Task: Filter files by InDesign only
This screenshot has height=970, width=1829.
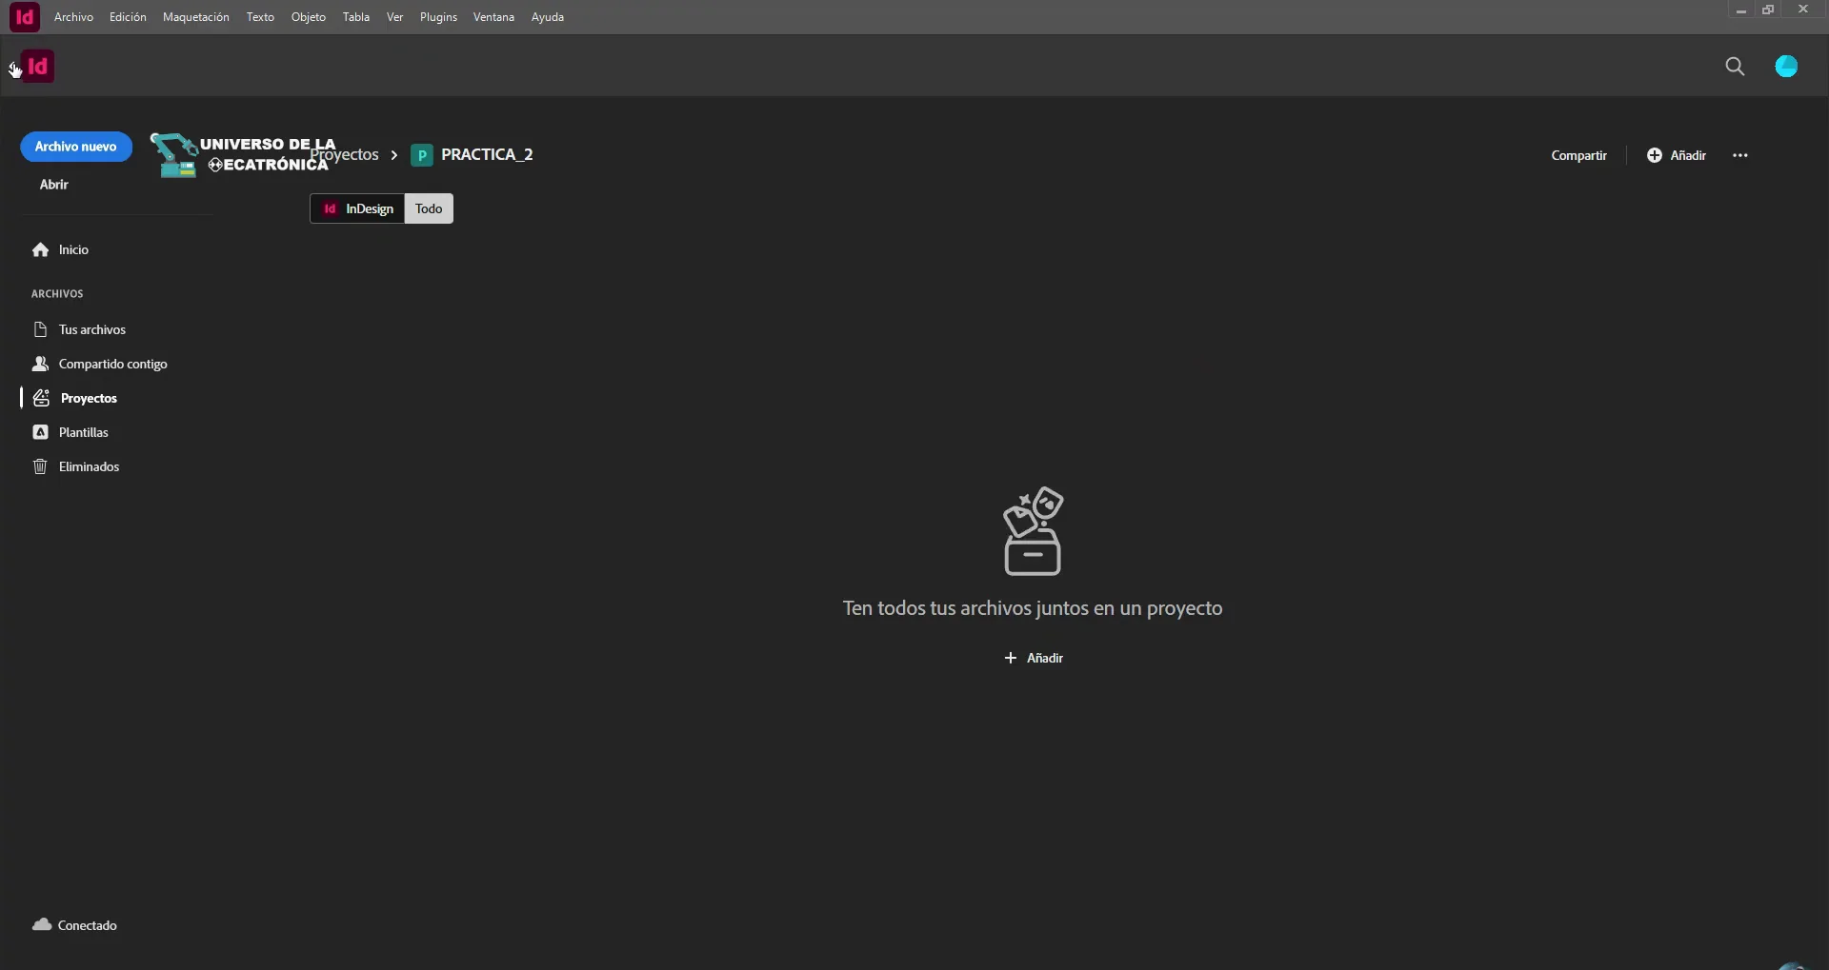Action: click(x=357, y=208)
